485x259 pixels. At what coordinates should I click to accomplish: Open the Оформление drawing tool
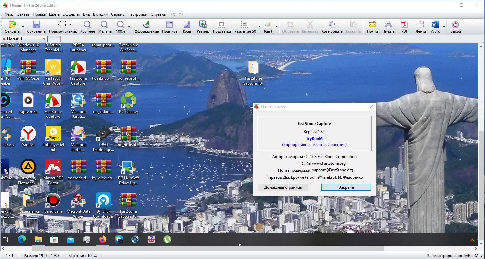coord(146,26)
